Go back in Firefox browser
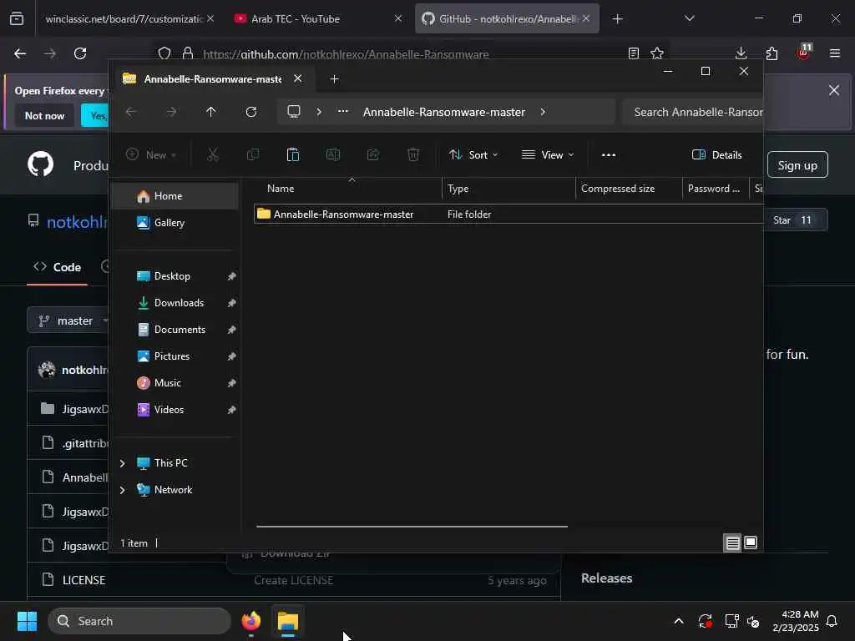Image resolution: width=855 pixels, height=641 pixels. click(20, 53)
